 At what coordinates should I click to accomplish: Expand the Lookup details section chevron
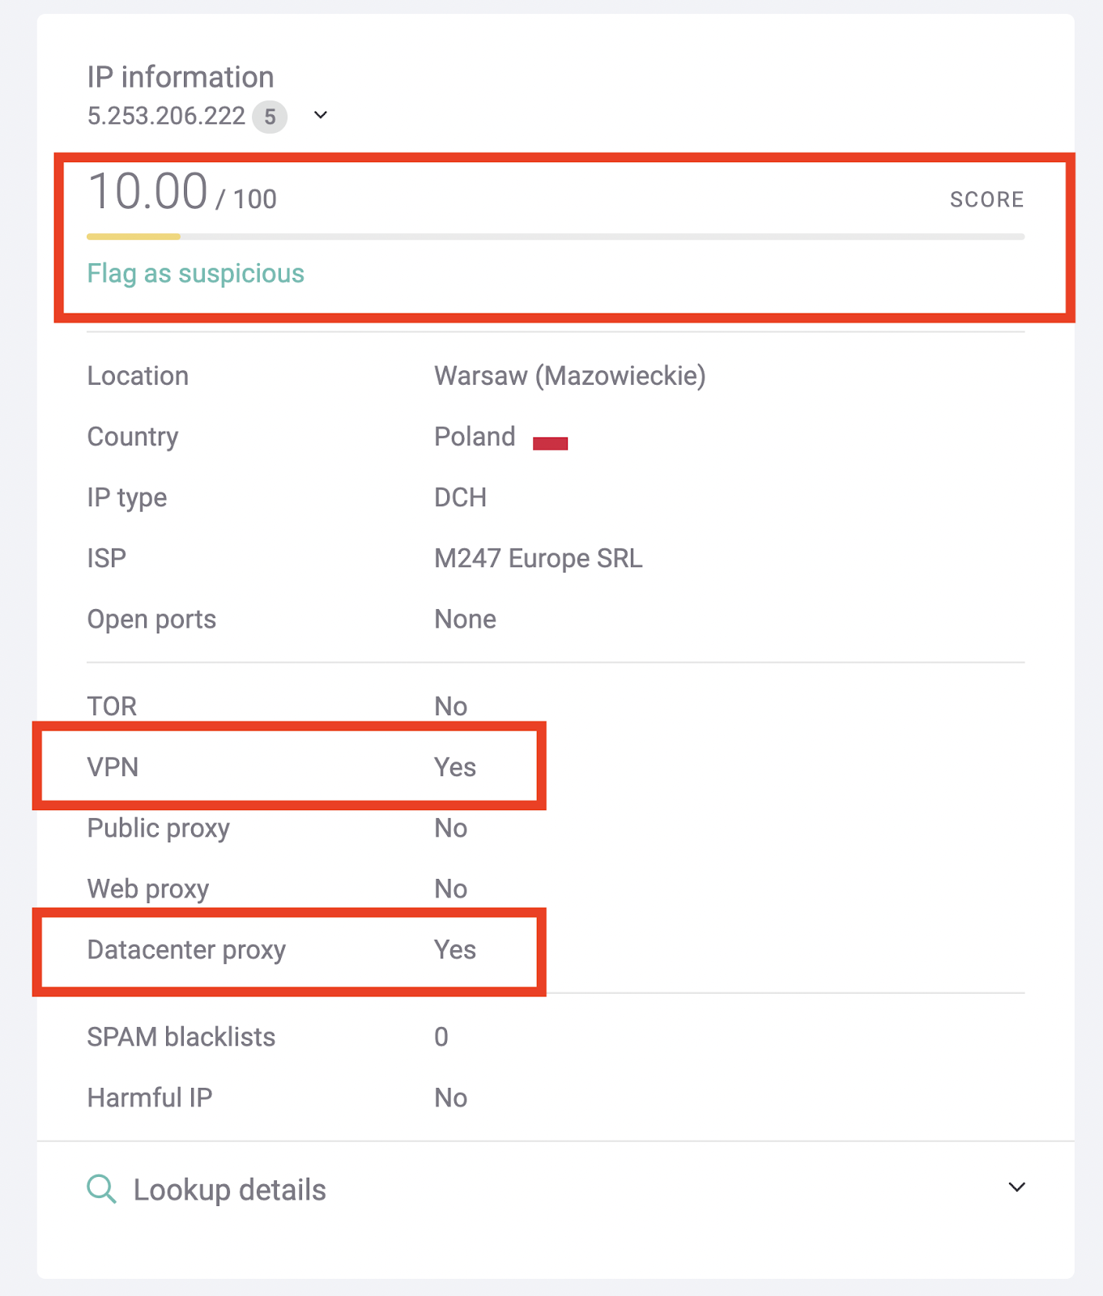1016,1187
